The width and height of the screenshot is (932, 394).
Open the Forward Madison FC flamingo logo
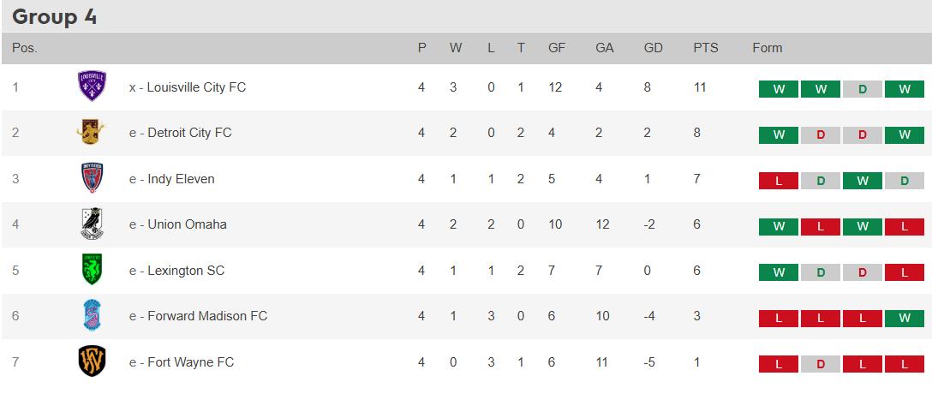[x=93, y=316]
